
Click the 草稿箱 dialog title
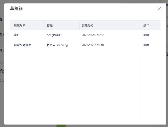click(16, 9)
